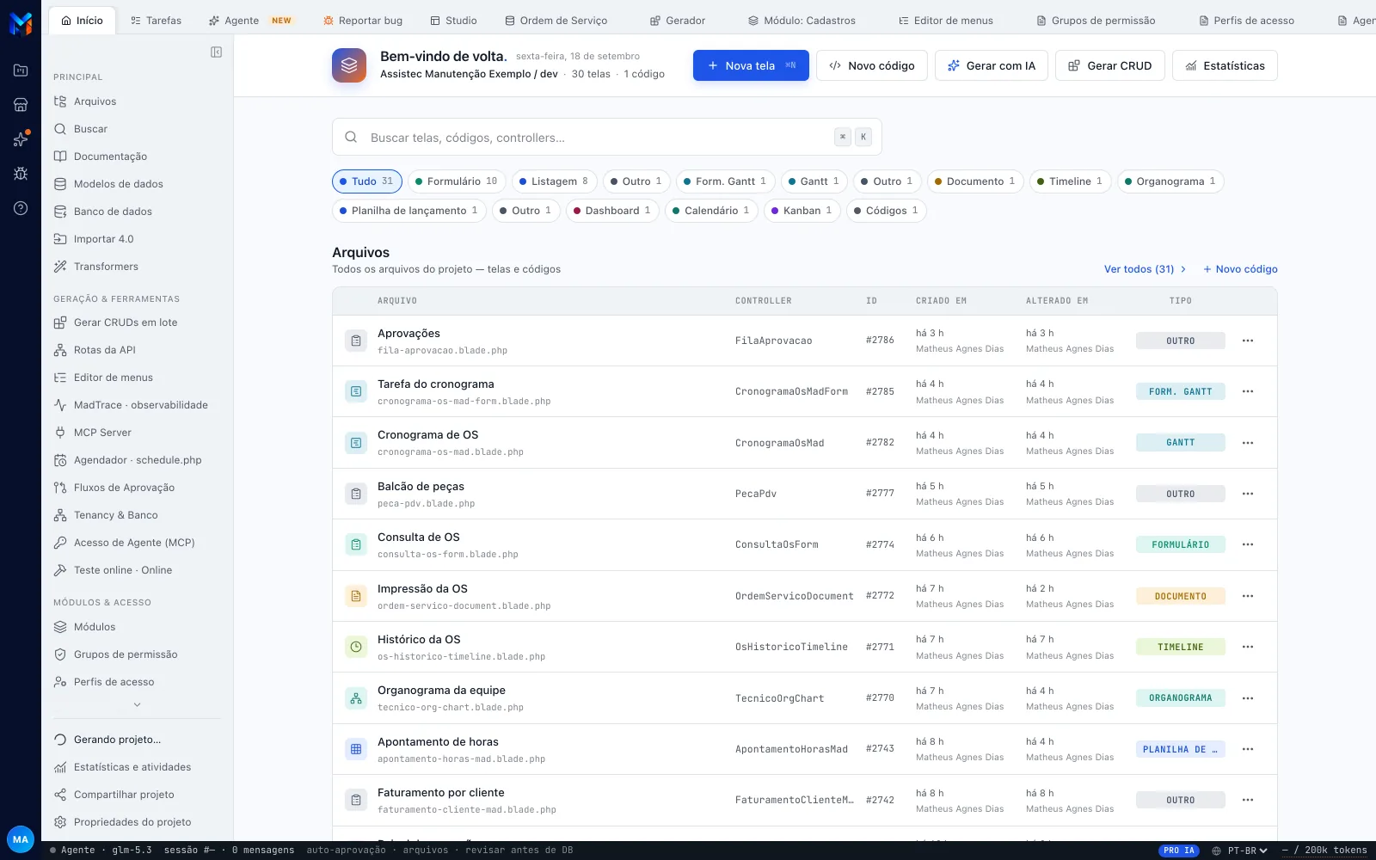The image size is (1376, 860).
Task: Expand more sidebar items chevron
Action: 137,704
